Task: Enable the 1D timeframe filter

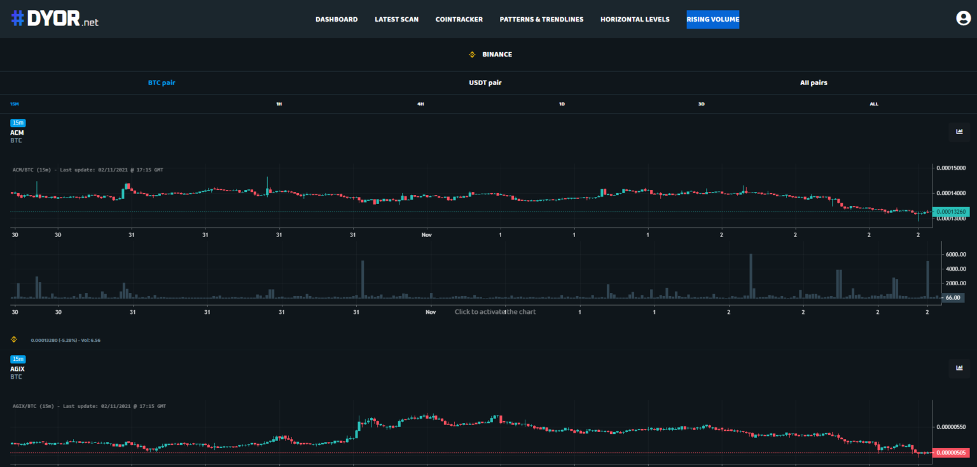Action: point(562,104)
